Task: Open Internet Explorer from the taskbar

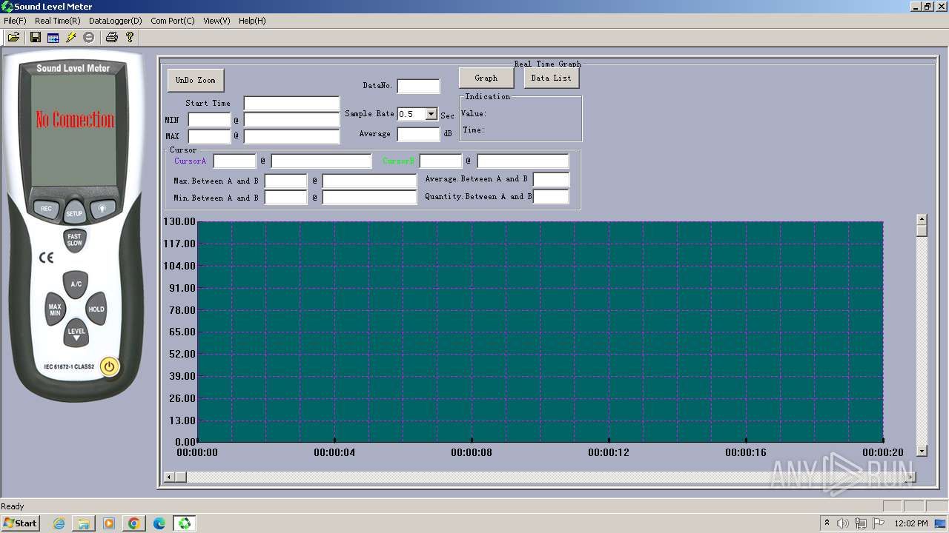Action: pos(59,523)
